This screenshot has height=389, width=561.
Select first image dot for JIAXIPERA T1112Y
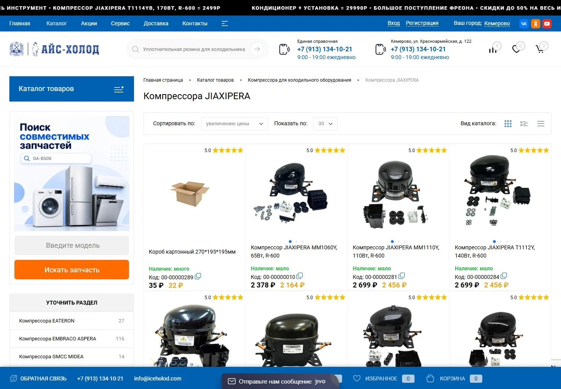(x=494, y=242)
